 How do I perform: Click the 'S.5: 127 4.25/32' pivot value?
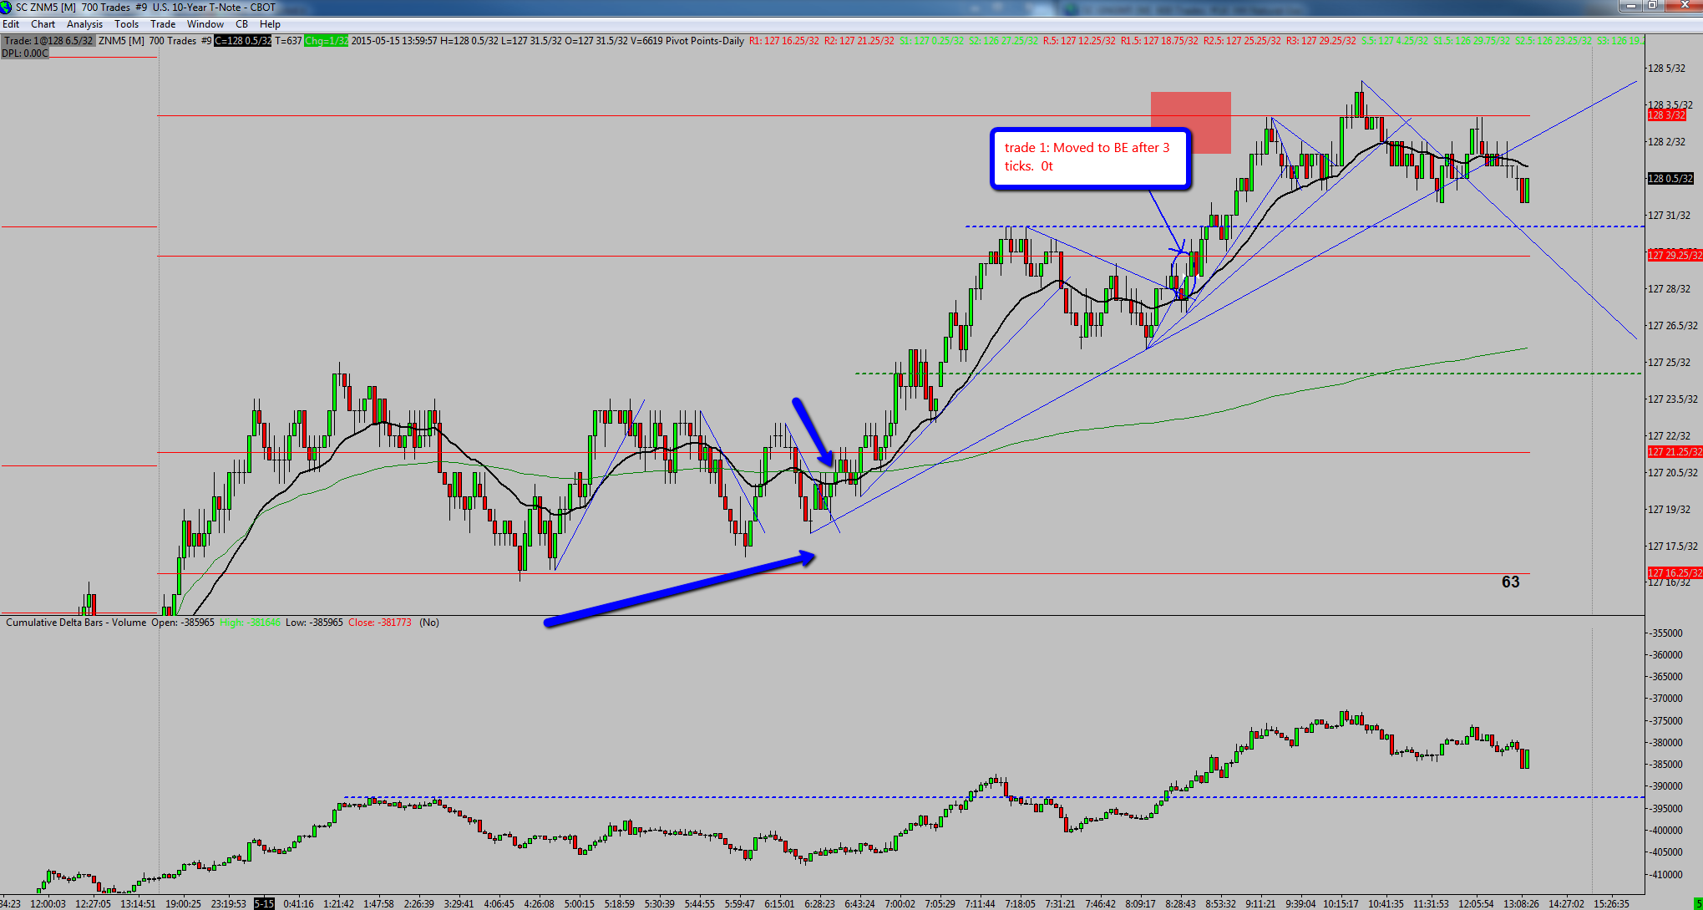[x=1396, y=41]
